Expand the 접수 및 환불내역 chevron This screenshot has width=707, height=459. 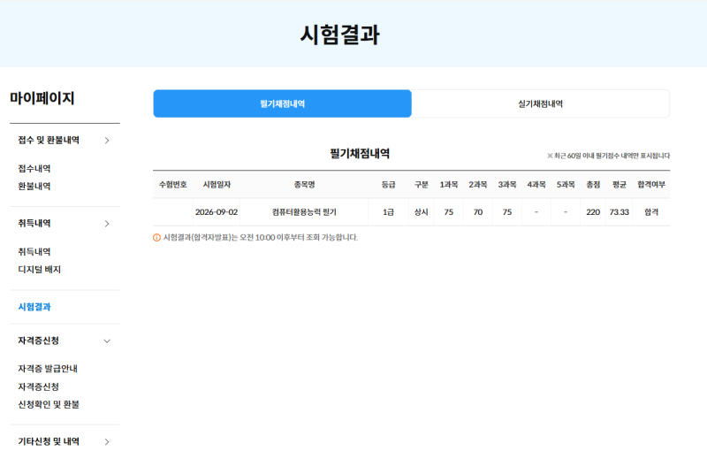pyautogui.click(x=107, y=141)
